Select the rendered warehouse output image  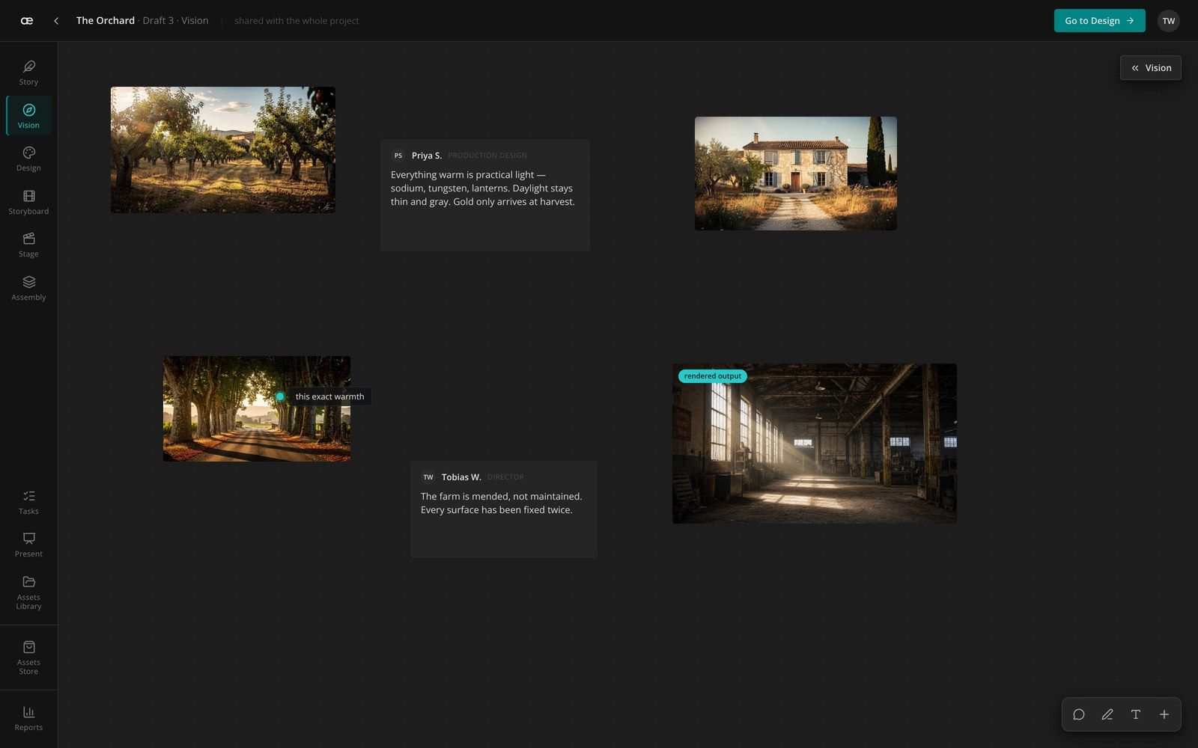click(x=815, y=444)
